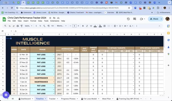
Task: Click the purple settings gear floating button
Action: (x=6, y=95)
